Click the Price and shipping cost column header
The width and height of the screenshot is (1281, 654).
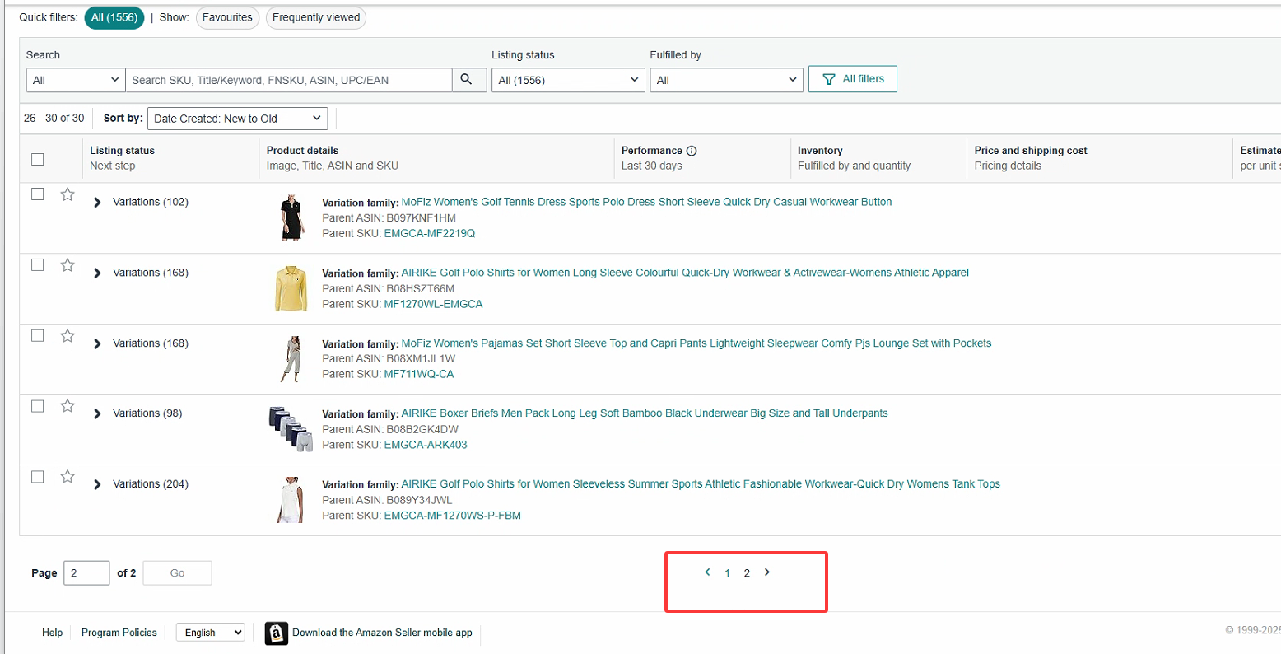[x=1031, y=151]
